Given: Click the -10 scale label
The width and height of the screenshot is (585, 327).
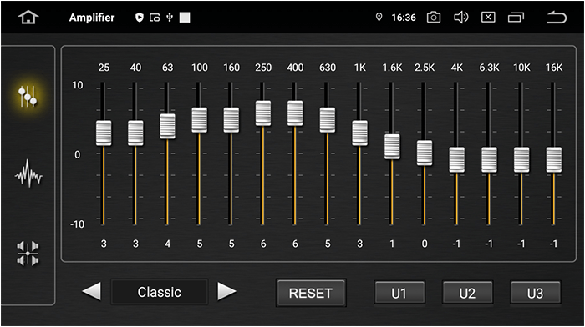Looking at the screenshot, I should coord(77,224).
